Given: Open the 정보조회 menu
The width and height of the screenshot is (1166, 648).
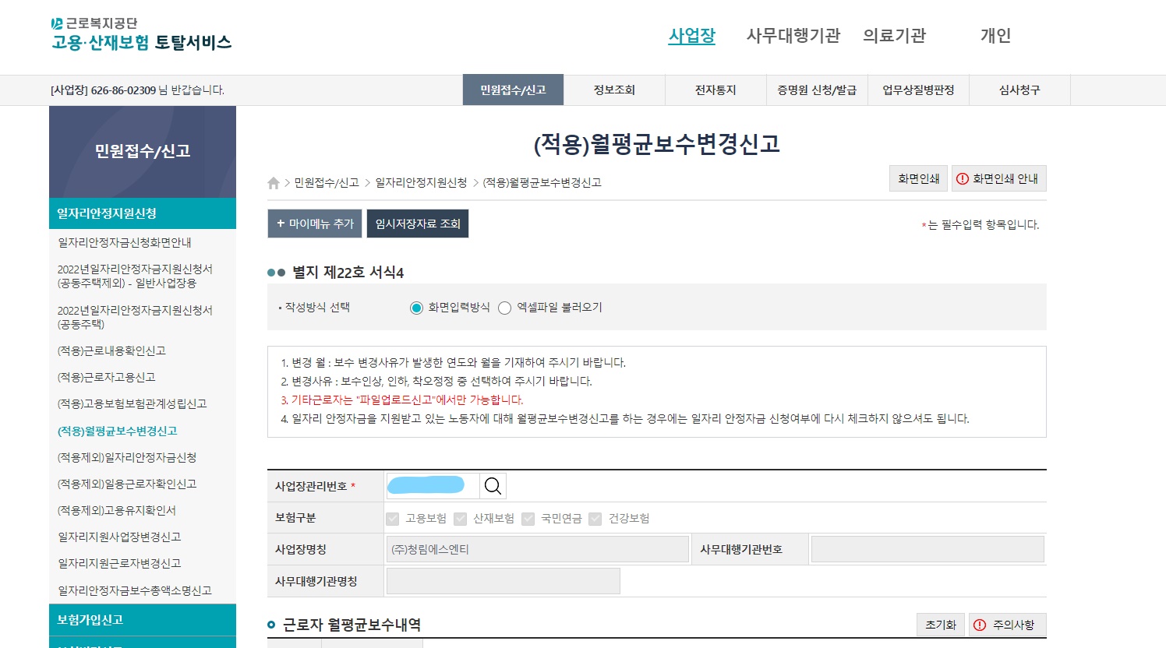Looking at the screenshot, I should (x=614, y=90).
